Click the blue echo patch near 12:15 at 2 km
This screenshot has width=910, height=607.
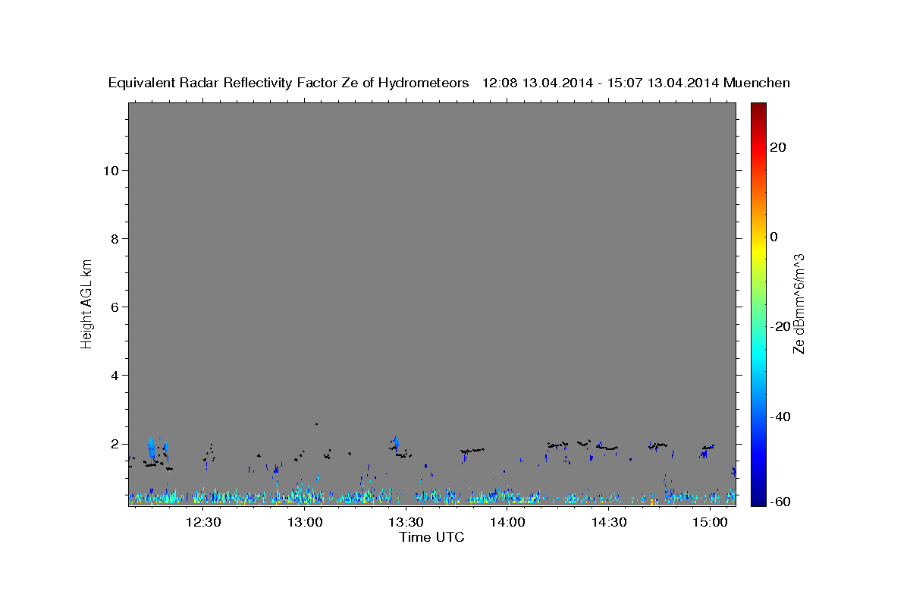pos(151,448)
